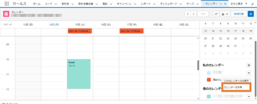The height and width of the screenshot is (104, 257).
Task: Select このカレンダーのみ表示 menu option
Action: [x=236, y=81]
